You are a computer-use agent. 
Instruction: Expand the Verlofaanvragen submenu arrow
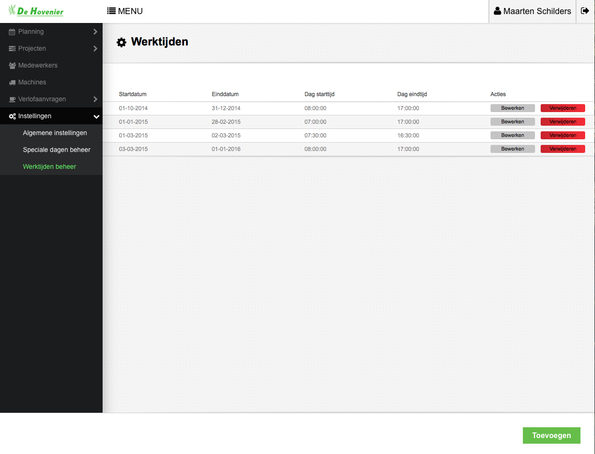(x=95, y=99)
